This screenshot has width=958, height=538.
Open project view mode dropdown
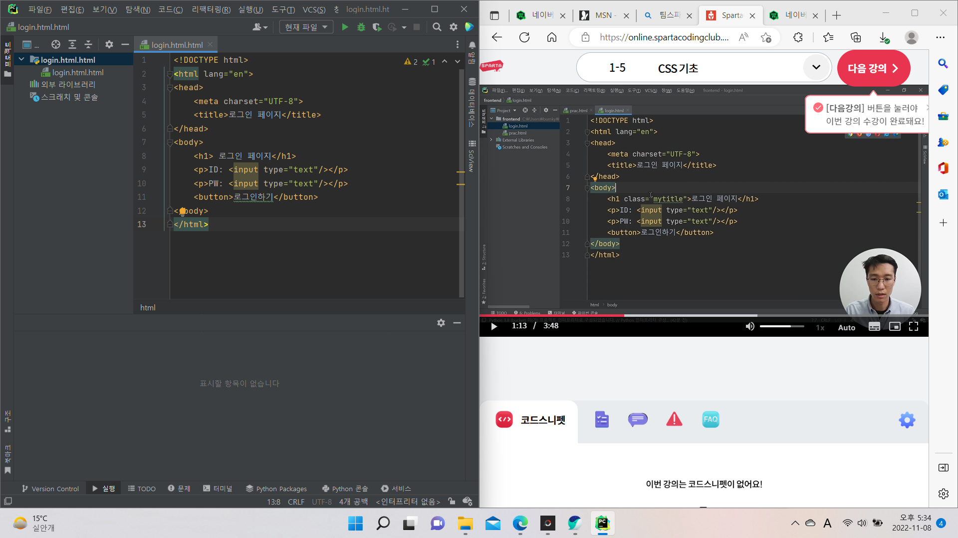click(x=30, y=44)
